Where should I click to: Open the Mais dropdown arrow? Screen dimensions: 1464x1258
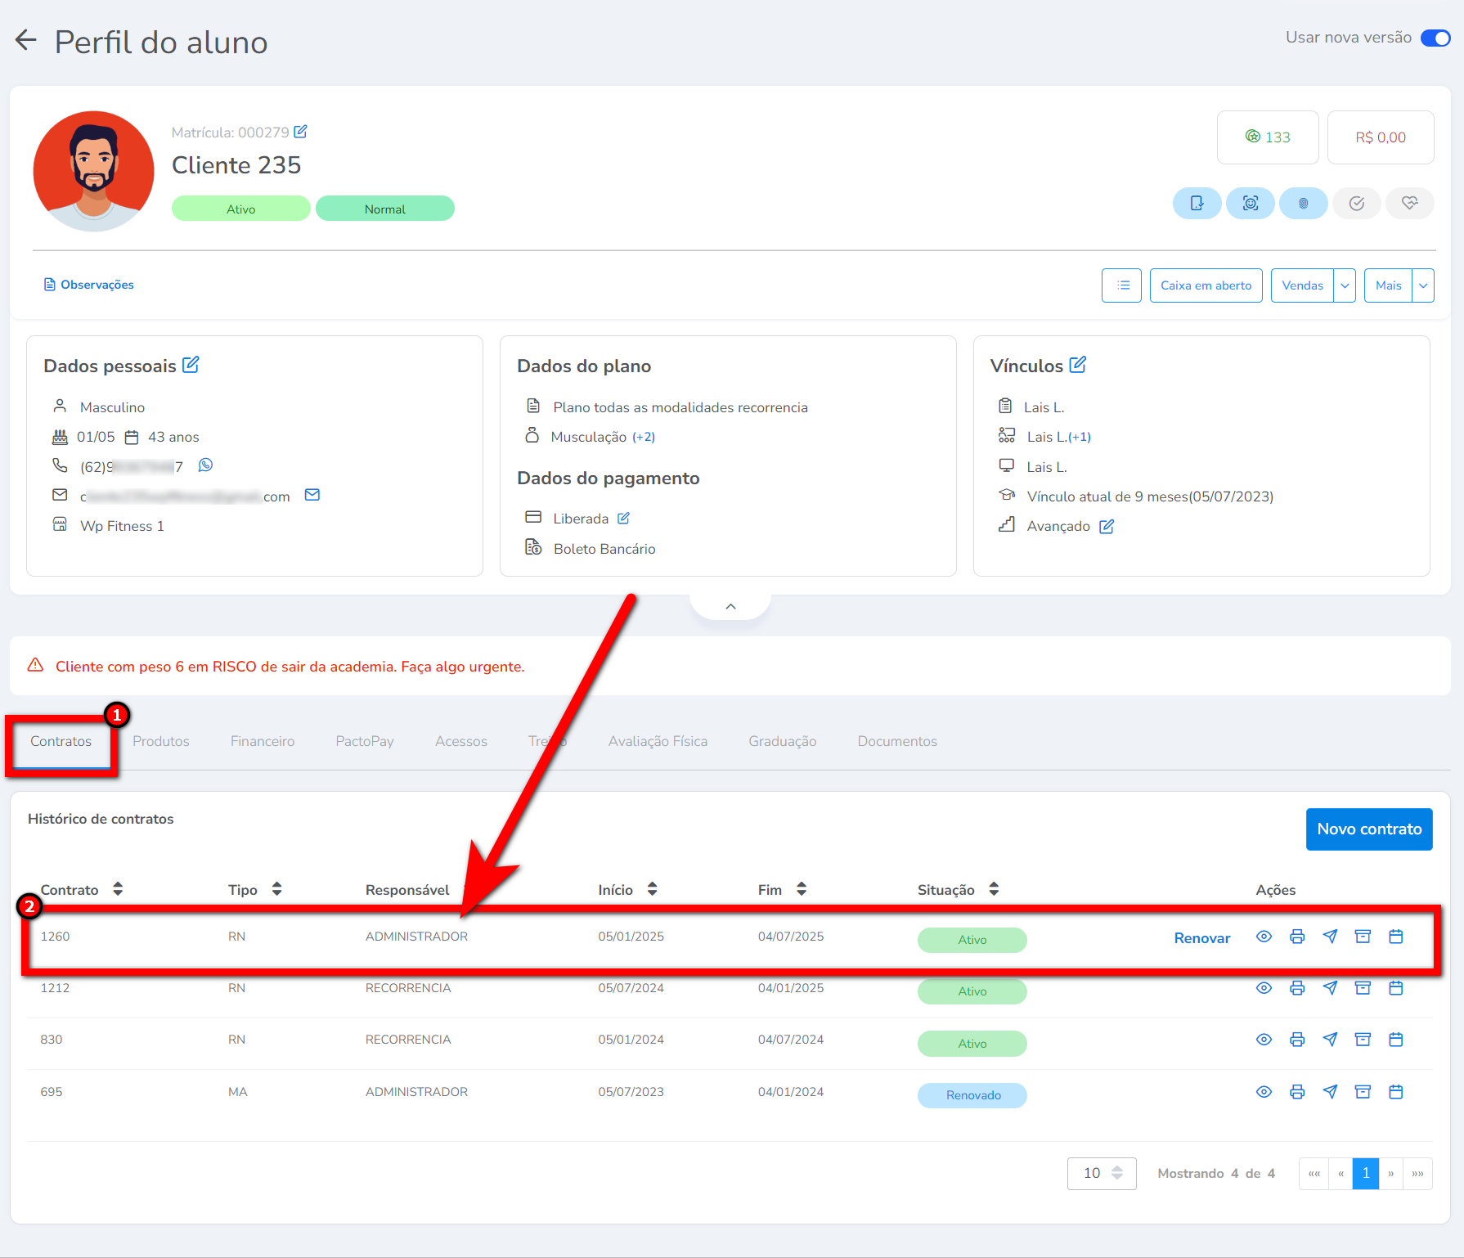point(1423,285)
